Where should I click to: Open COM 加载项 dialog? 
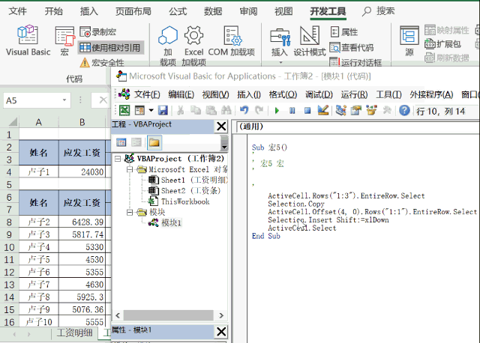[x=232, y=41]
